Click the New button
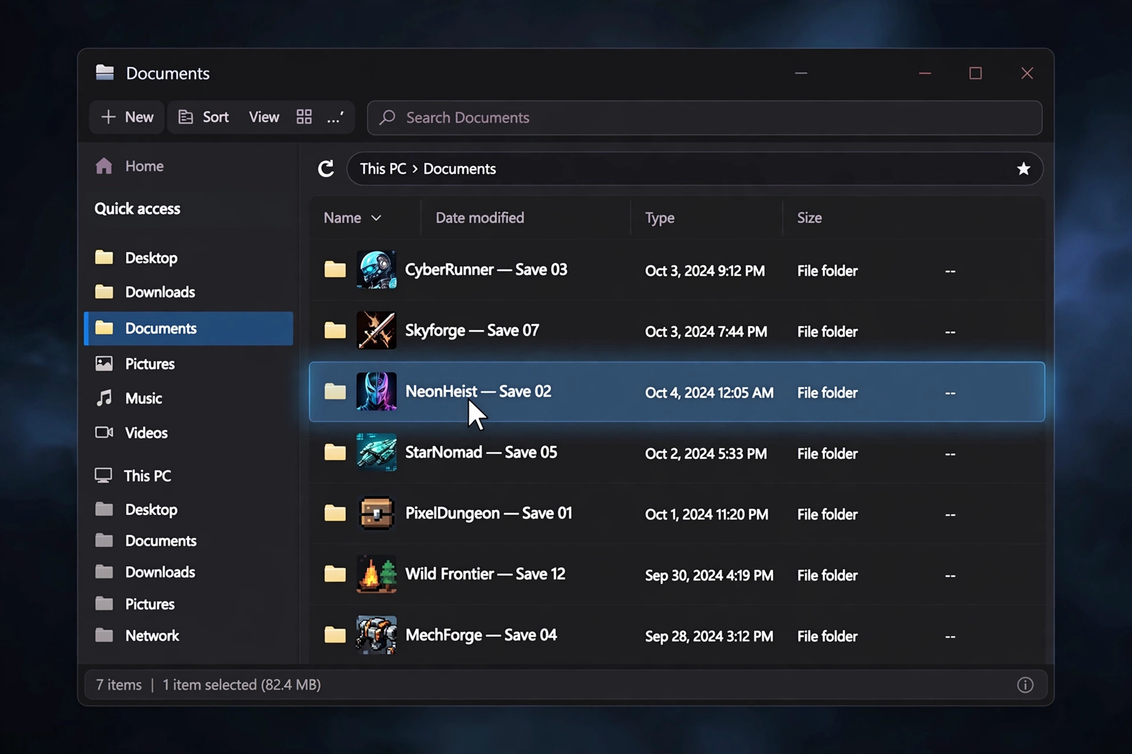Viewport: 1132px width, 754px height. (x=127, y=117)
